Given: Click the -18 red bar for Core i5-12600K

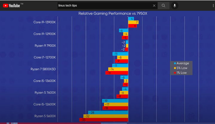Looking at the screenshot, I should [115, 108].
